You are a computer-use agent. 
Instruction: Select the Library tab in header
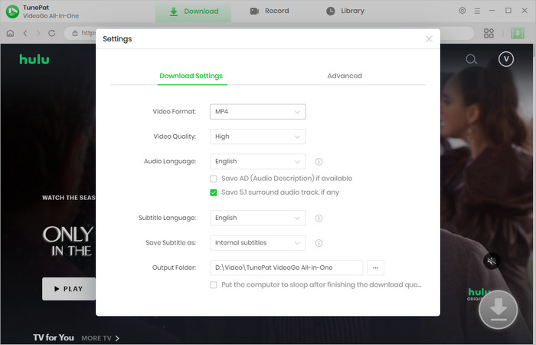(345, 11)
